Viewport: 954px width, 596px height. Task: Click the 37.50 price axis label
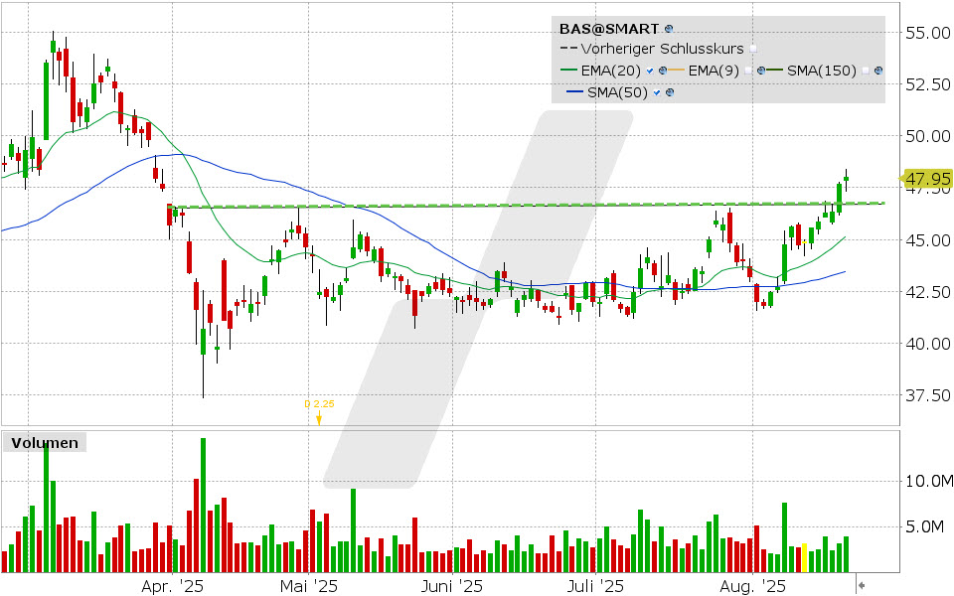tap(928, 395)
